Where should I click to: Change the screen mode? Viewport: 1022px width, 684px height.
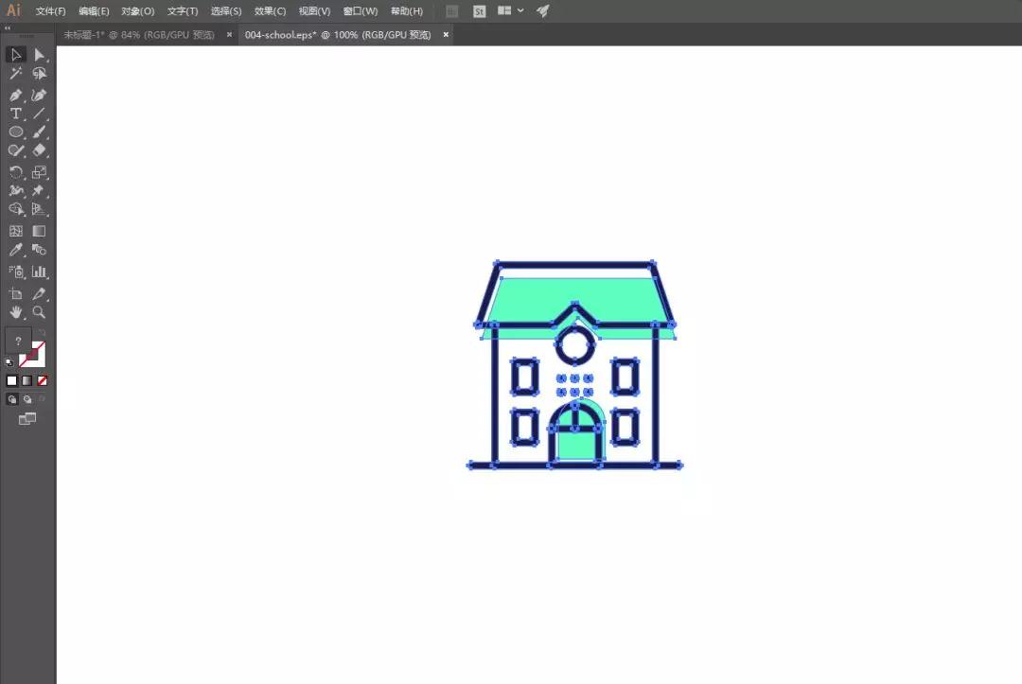(27, 419)
